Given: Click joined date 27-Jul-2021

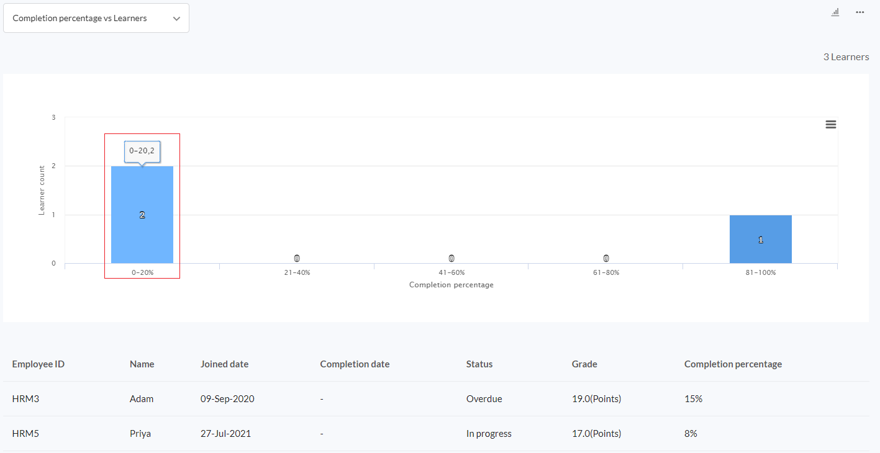Looking at the screenshot, I should 226,434.
